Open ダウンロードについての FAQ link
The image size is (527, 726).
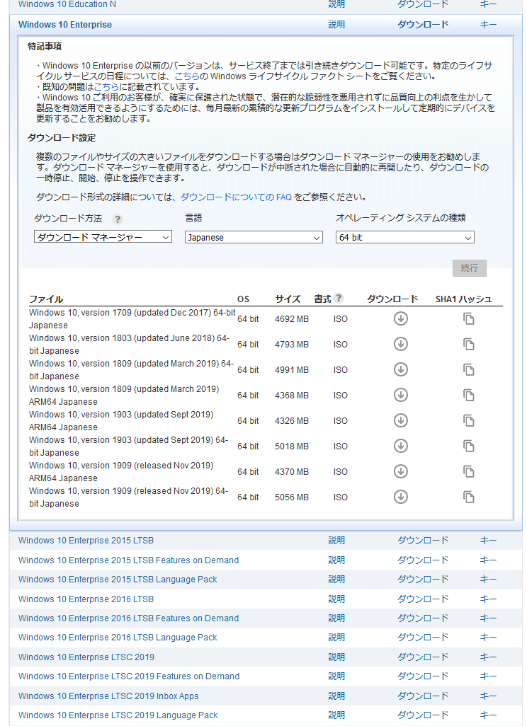point(236,197)
